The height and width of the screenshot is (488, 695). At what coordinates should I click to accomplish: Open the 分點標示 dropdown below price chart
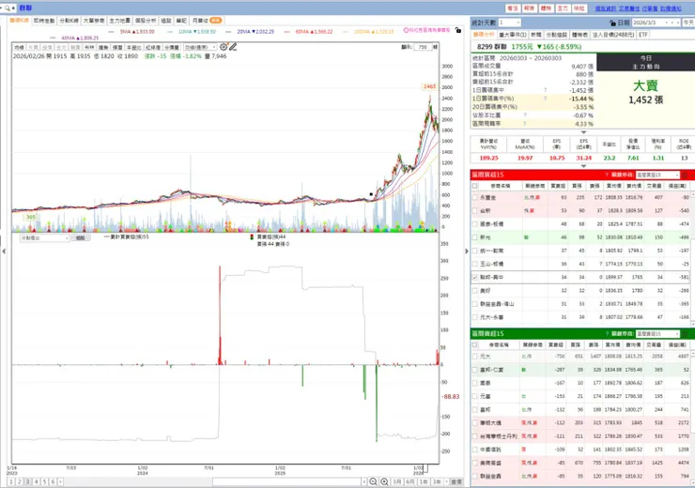tap(44, 237)
